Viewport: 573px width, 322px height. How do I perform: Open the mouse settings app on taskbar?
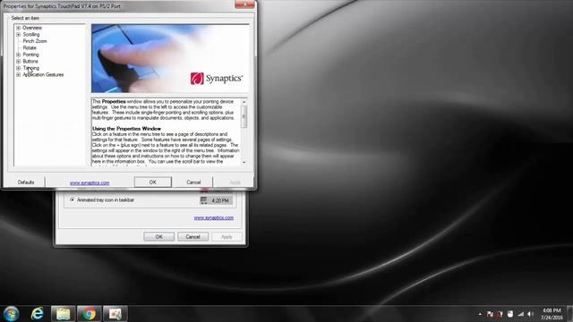click(x=115, y=314)
